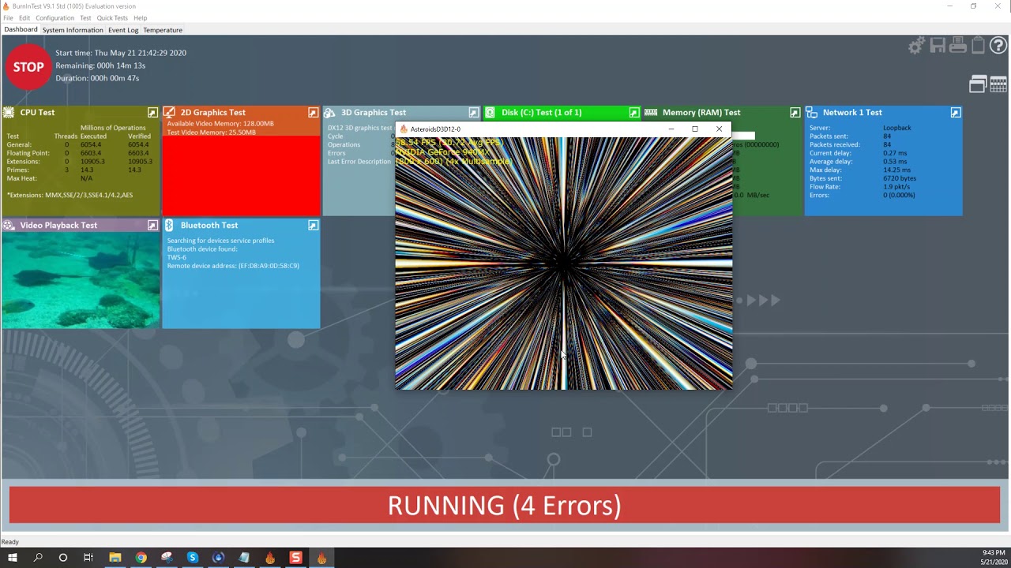
Task: Switch to the System Information tab
Action: tap(73, 30)
